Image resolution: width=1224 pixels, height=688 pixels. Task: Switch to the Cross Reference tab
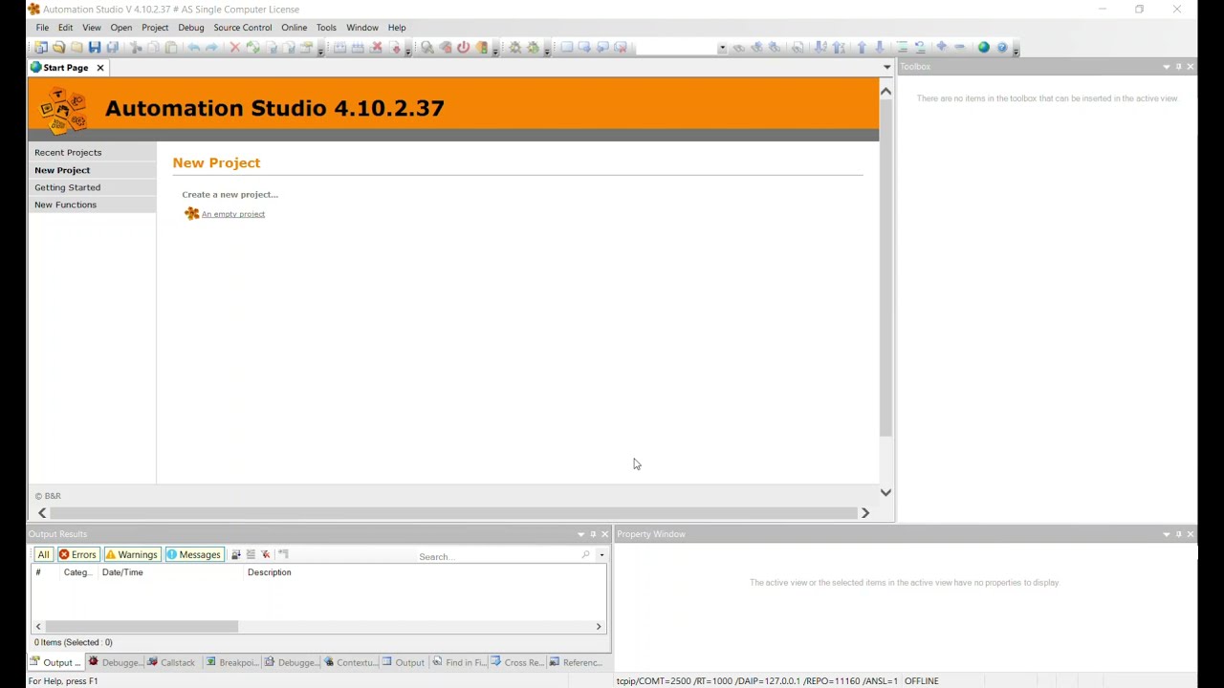pos(518,662)
